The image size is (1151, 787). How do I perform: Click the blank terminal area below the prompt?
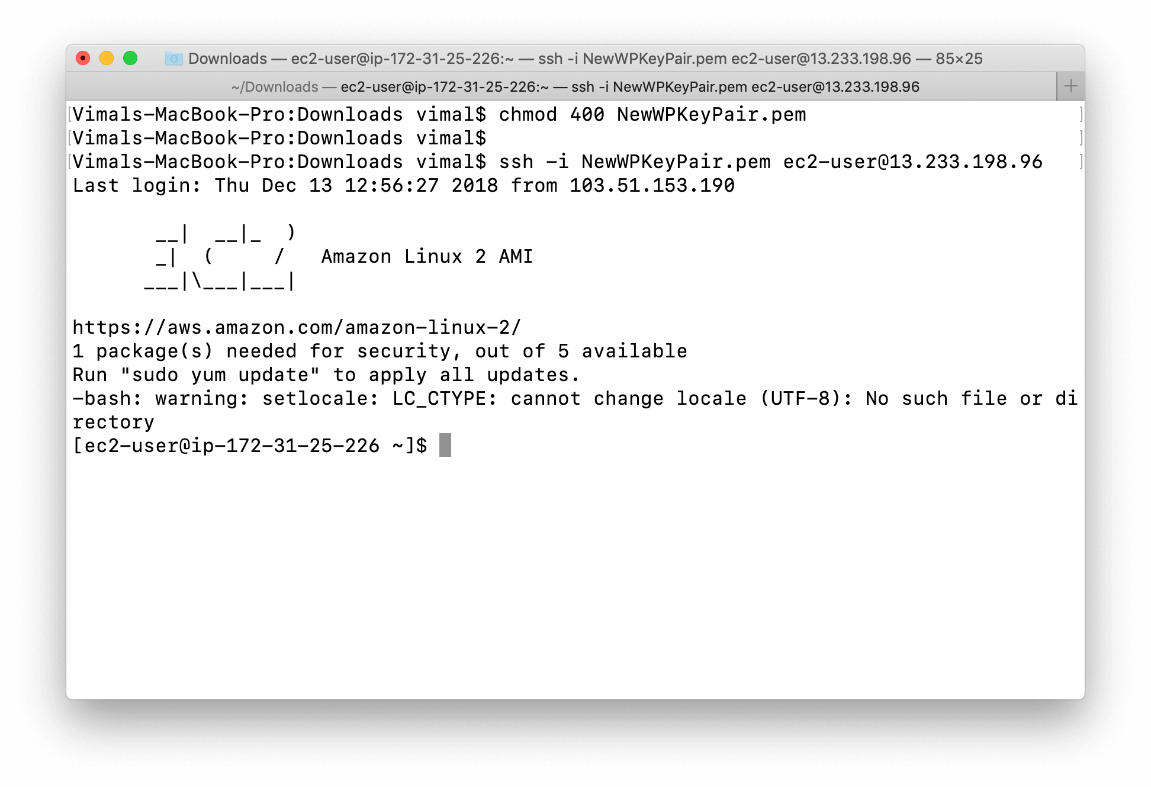(575, 577)
